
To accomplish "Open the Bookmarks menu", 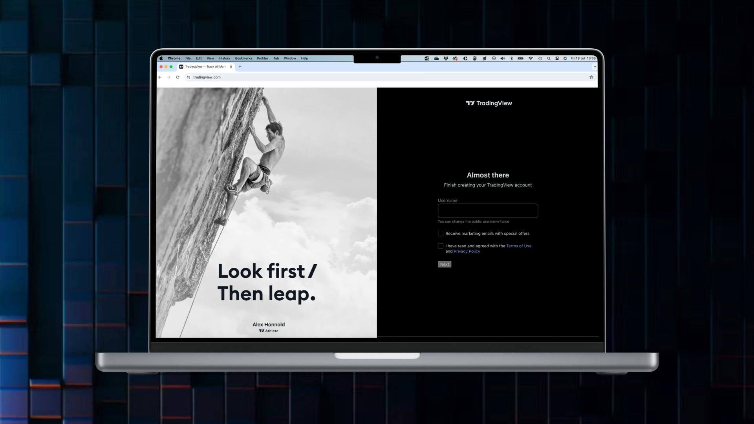I will 243,58.
